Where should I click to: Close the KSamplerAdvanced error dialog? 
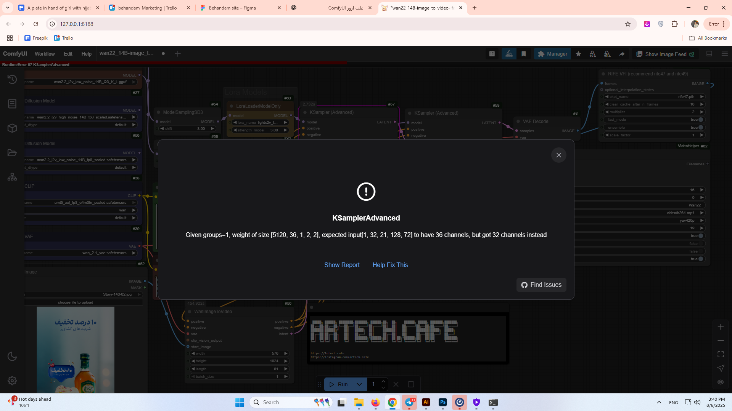tap(558, 155)
